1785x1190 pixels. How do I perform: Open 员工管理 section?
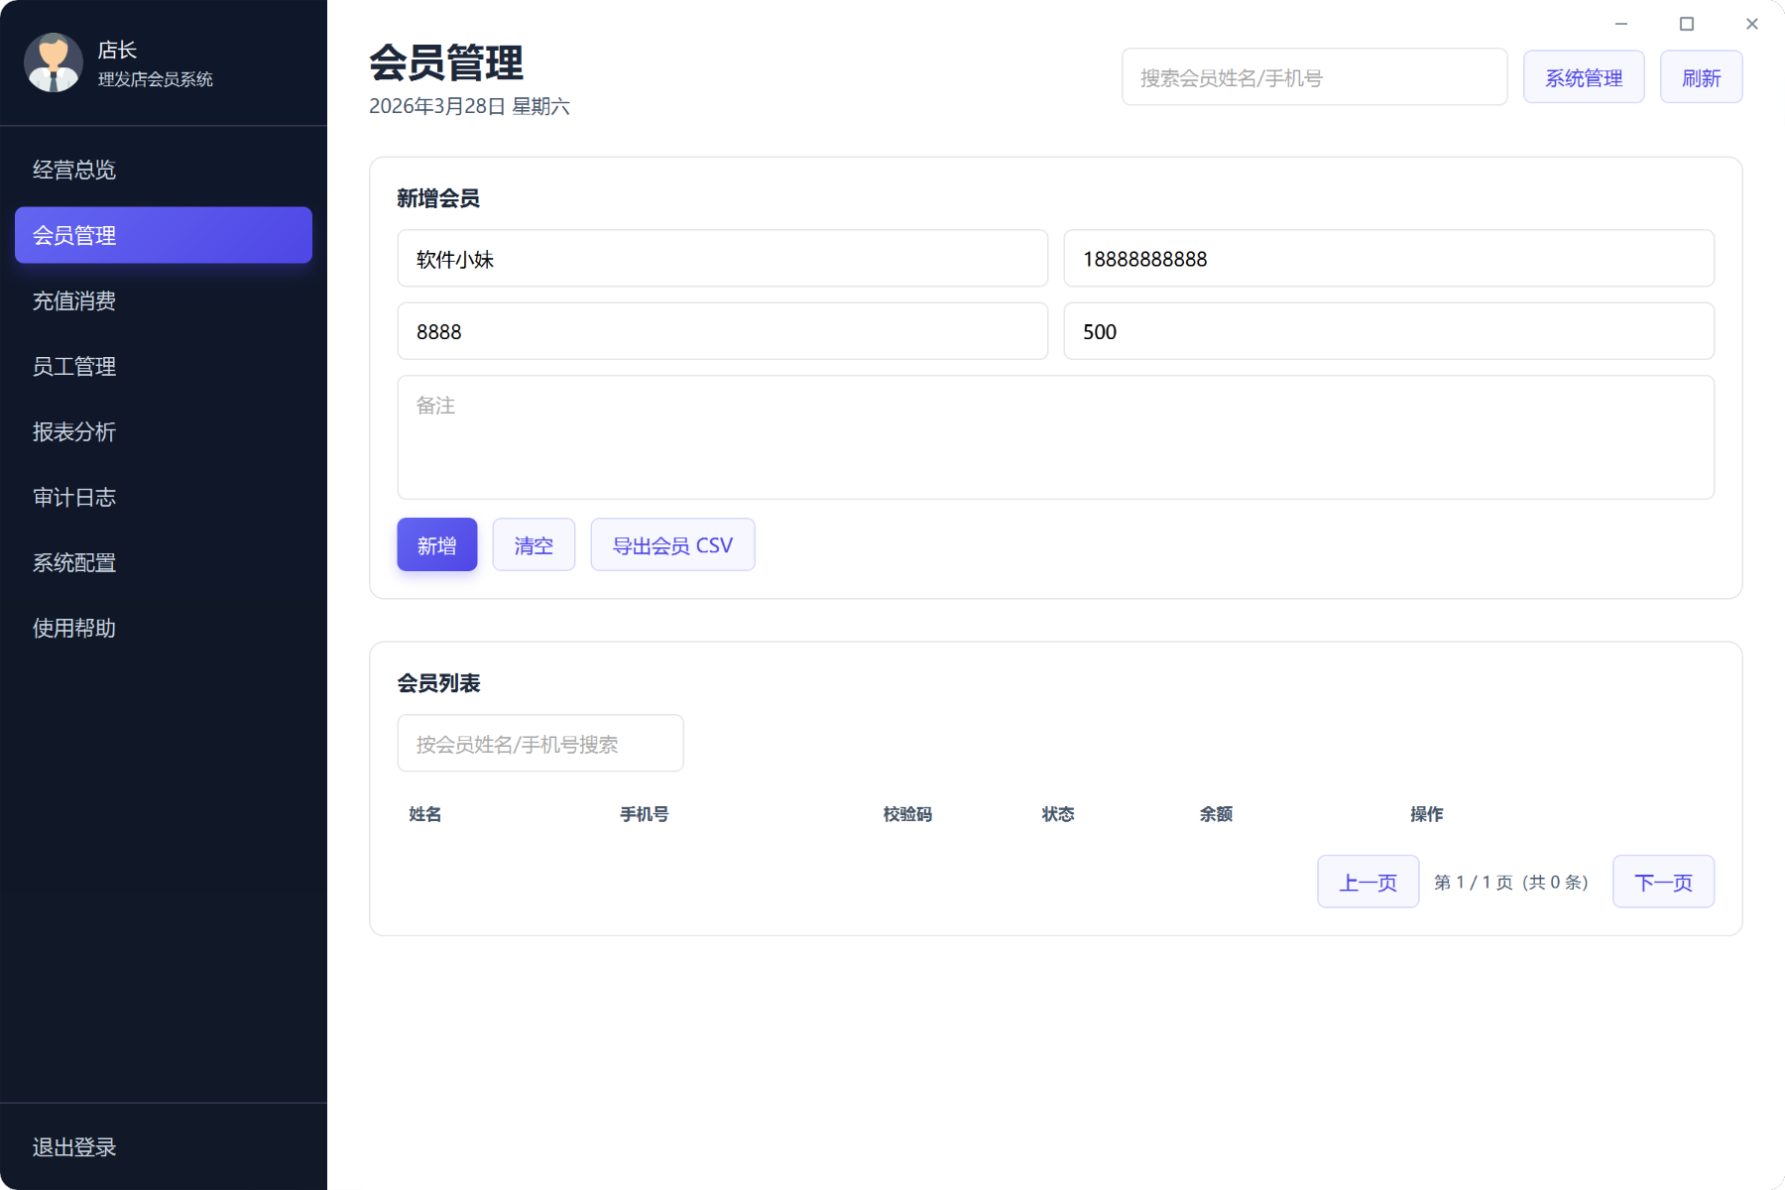click(x=164, y=366)
